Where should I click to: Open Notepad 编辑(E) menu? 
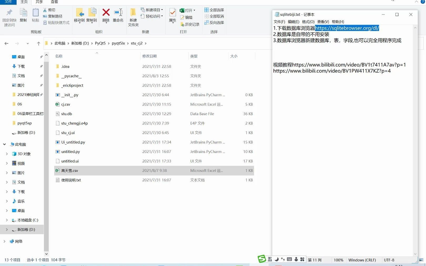[293, 22]
